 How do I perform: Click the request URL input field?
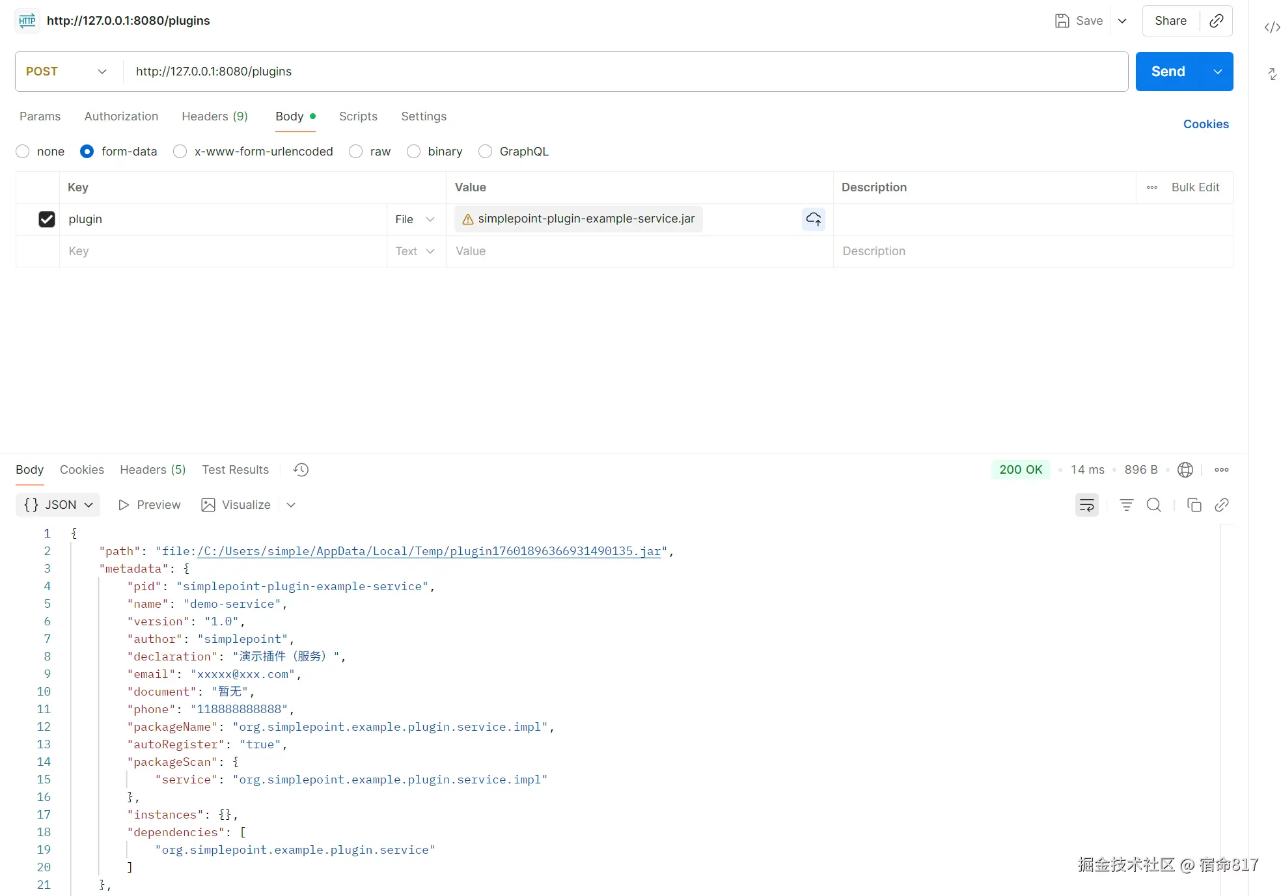(x=625, y=72)
